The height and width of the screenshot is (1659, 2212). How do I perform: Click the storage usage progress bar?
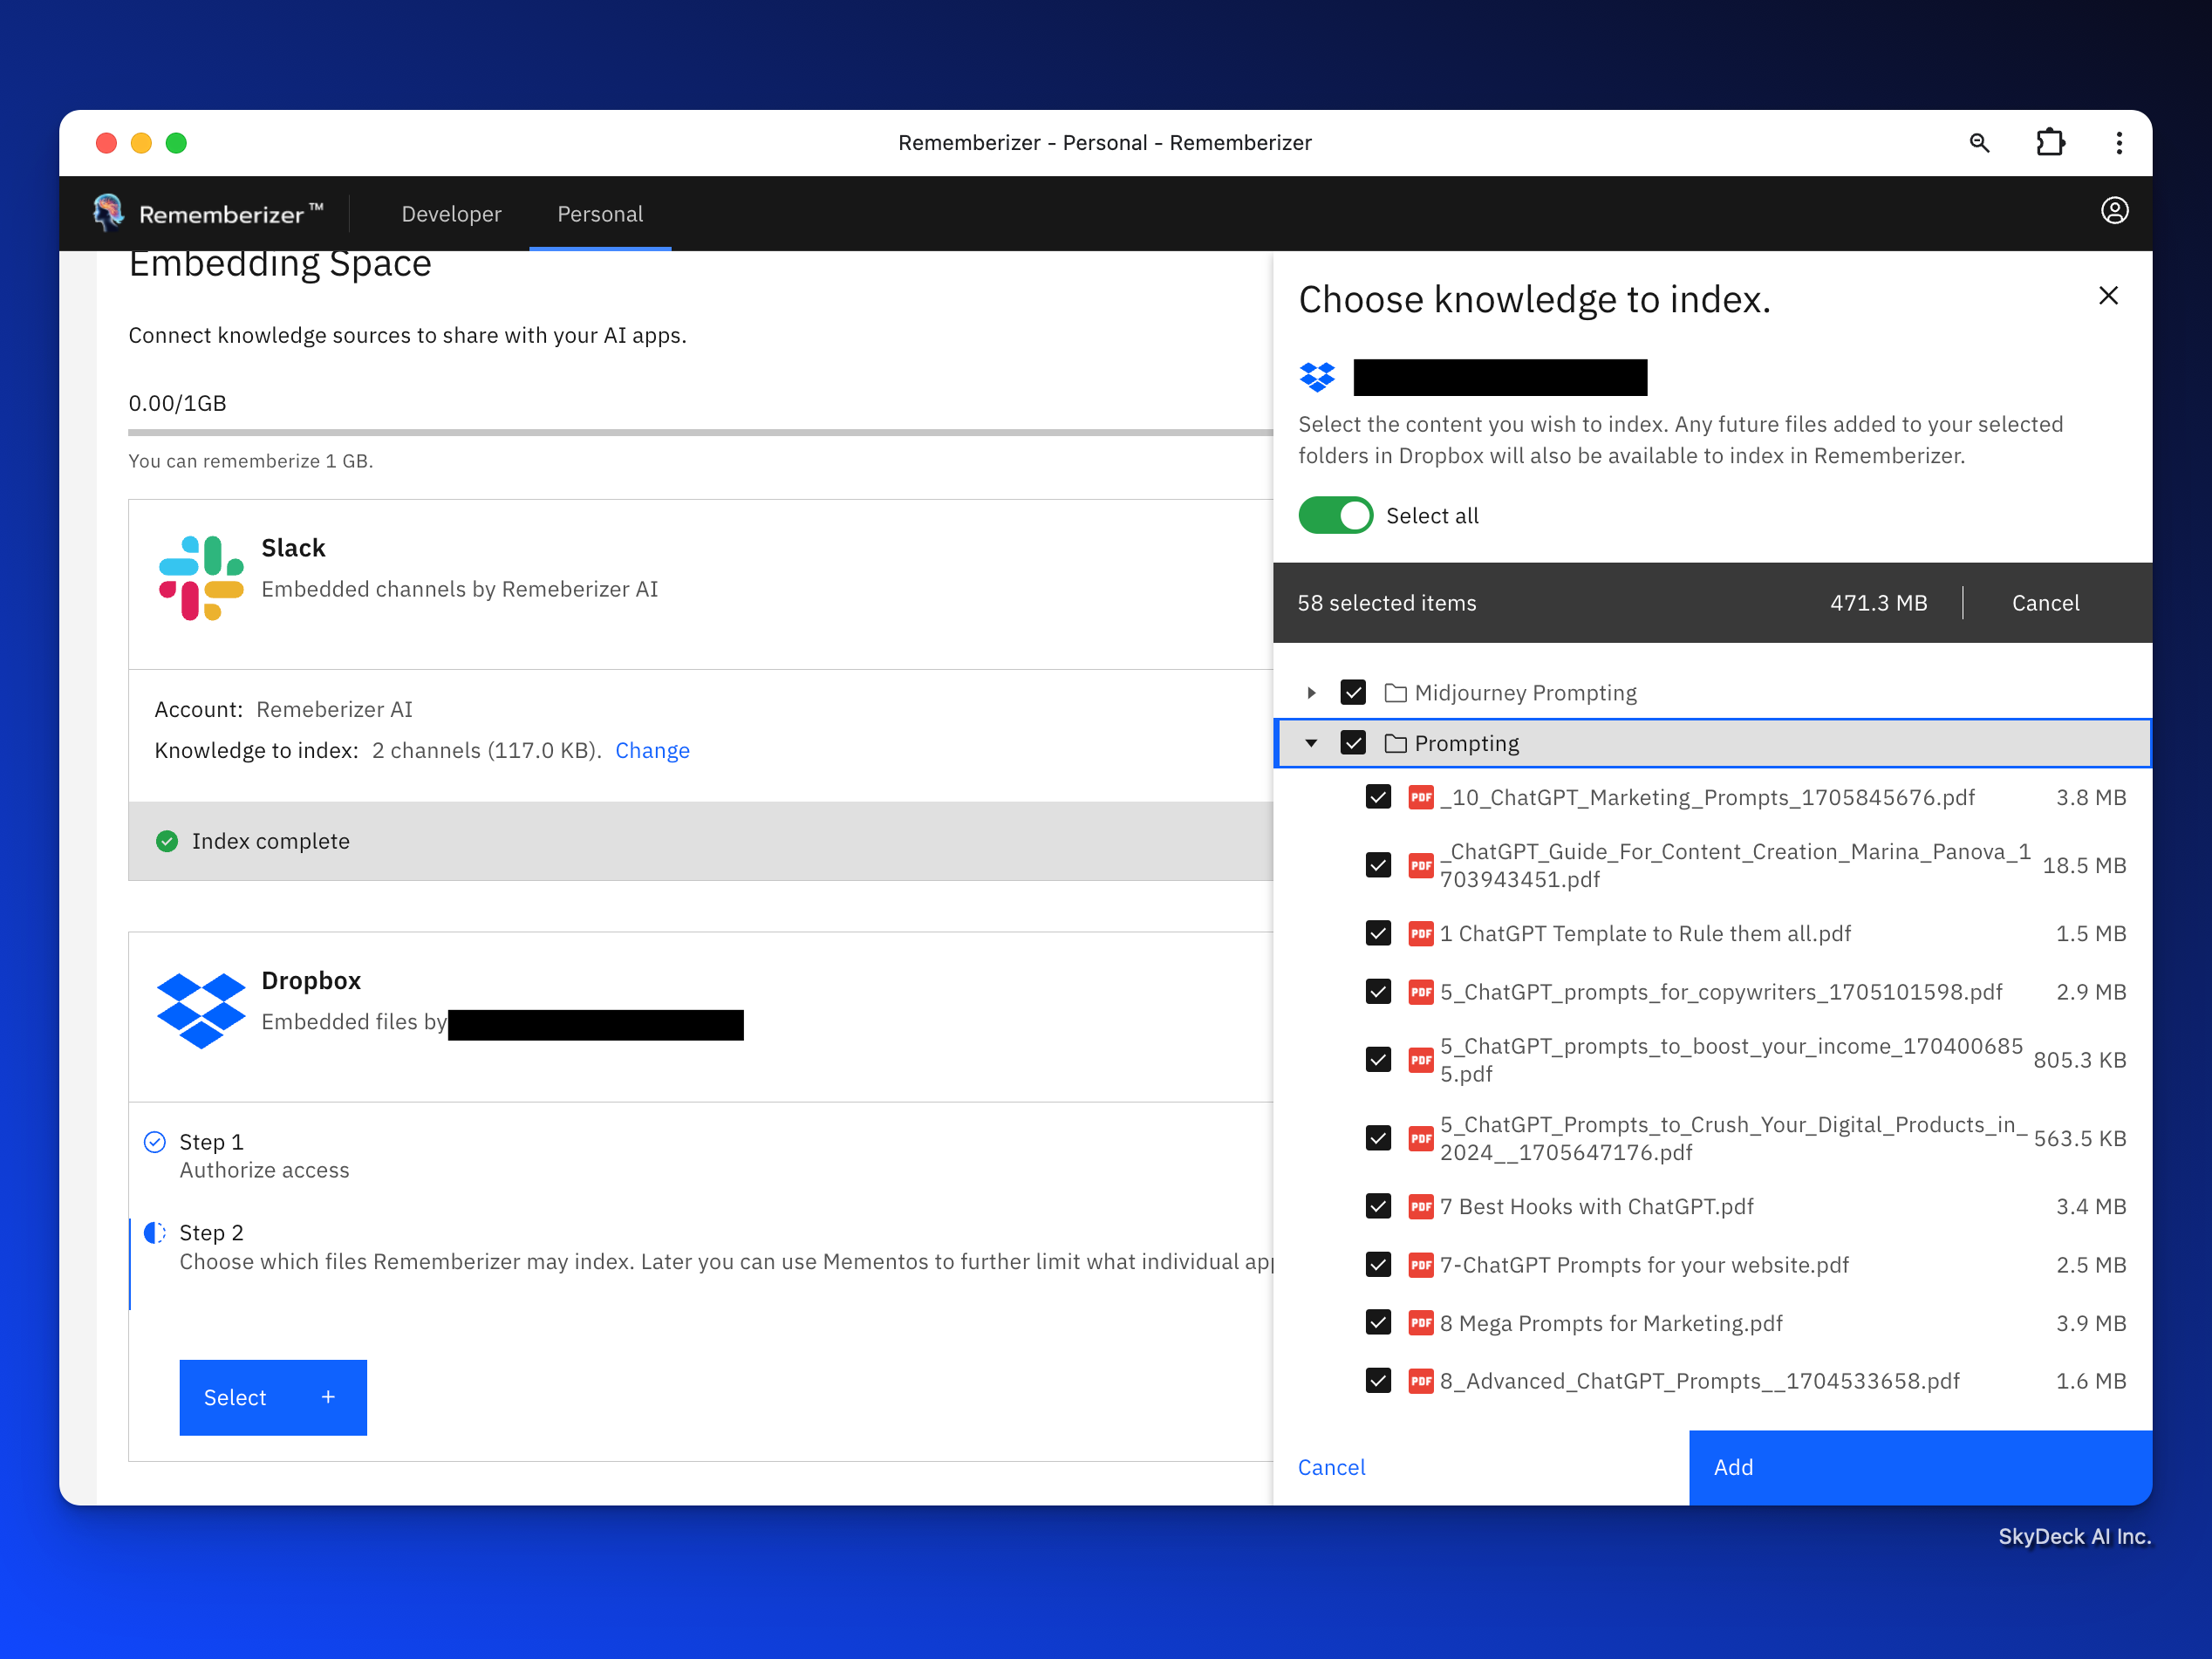click(700, 433)
